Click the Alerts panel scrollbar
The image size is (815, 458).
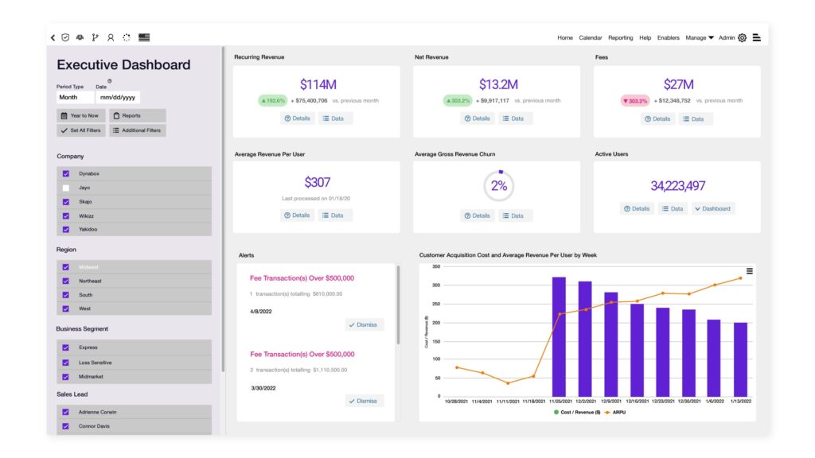[x=399, y=305]
